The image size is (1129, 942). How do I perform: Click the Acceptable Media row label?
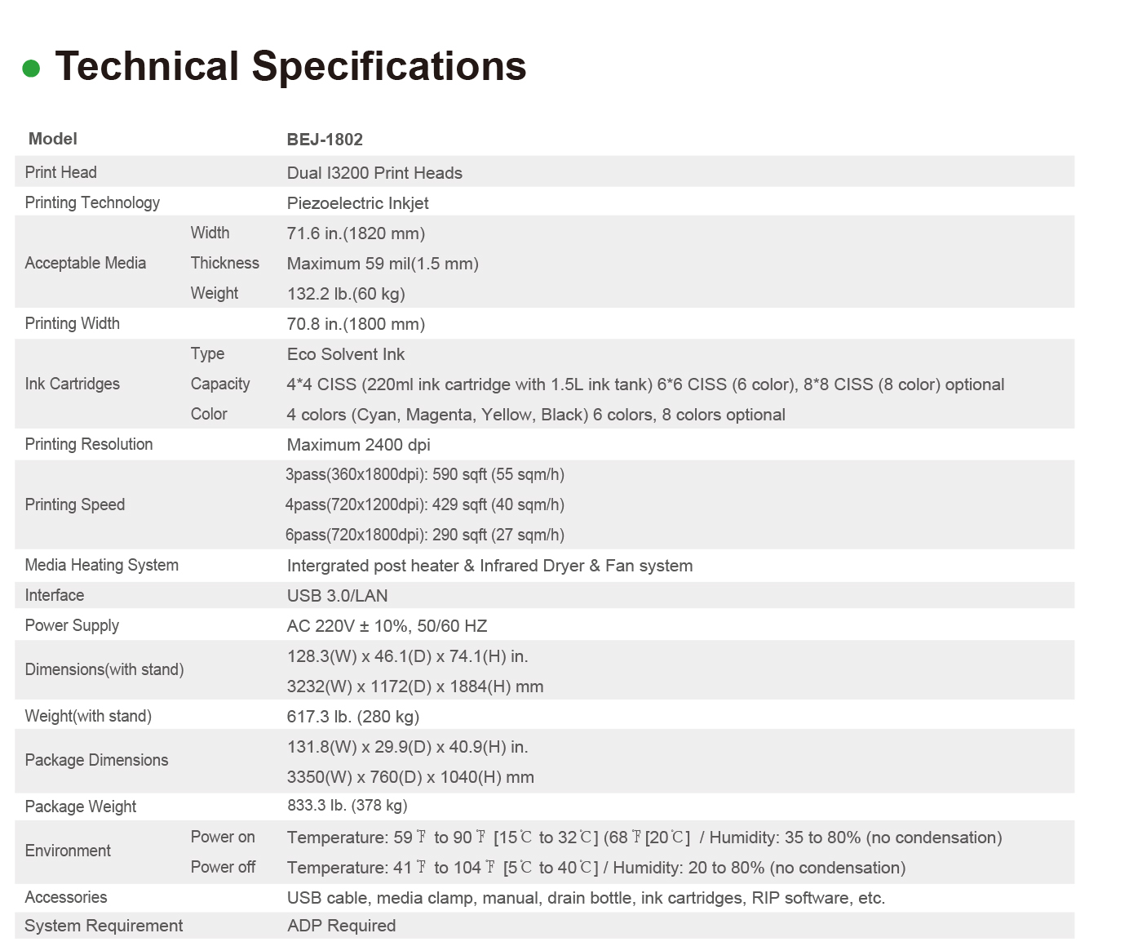click(x=86, y=263)
